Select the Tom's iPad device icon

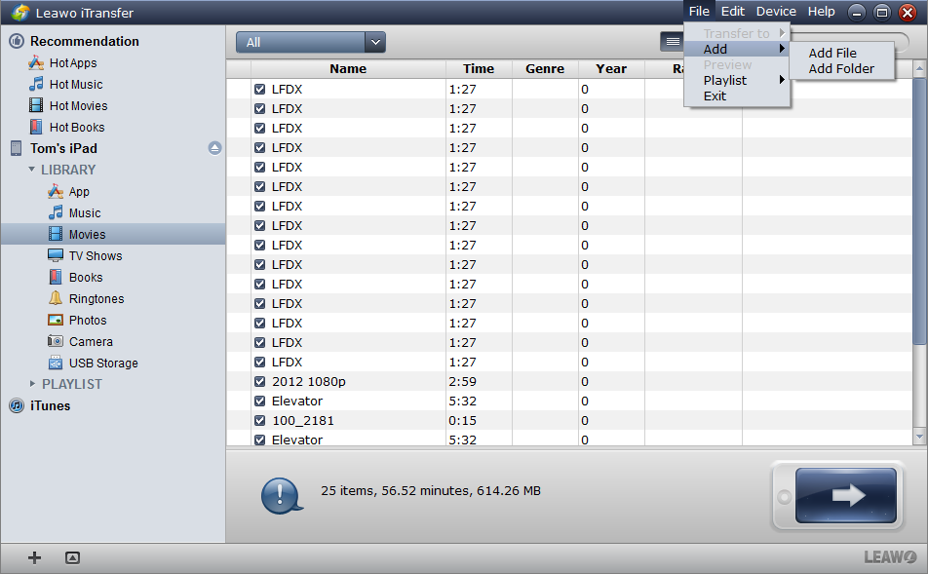point(17,148)
